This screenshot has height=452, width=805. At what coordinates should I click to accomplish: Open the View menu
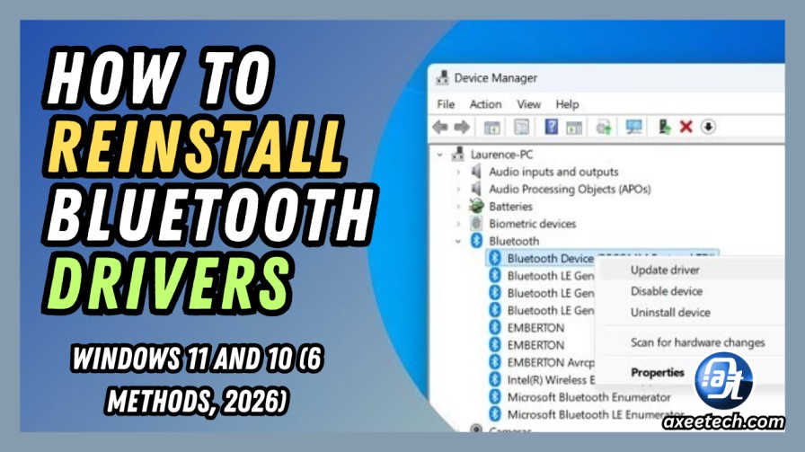click(x=529, y=104)
